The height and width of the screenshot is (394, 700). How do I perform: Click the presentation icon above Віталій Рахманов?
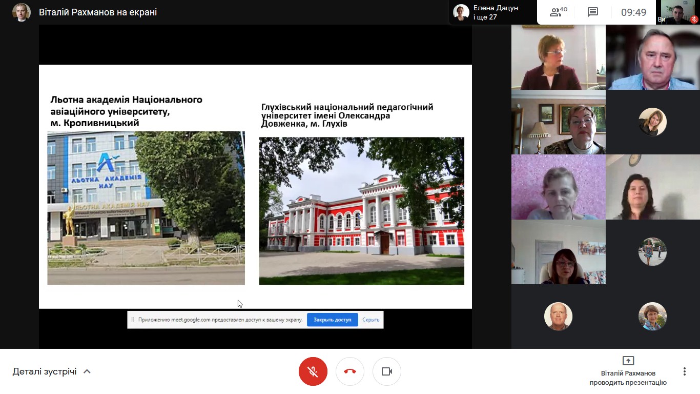click(628, 361)
